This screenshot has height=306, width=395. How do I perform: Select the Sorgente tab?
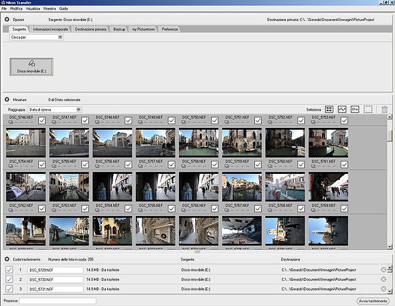point(19,29)
